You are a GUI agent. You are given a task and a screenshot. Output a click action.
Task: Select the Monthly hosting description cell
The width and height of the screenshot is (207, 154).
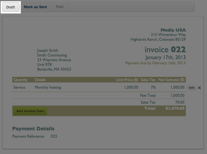point(48,87)
